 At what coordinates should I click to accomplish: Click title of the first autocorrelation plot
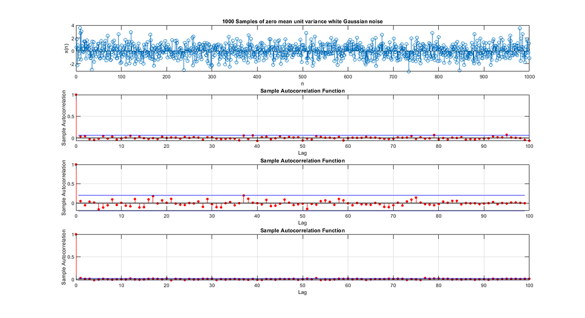point(302,91)
